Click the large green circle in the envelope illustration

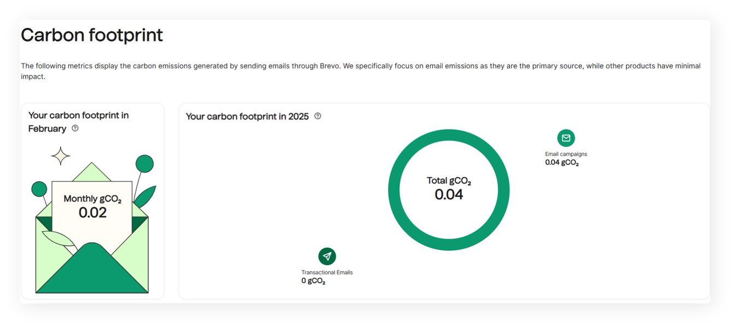point(144,163)
